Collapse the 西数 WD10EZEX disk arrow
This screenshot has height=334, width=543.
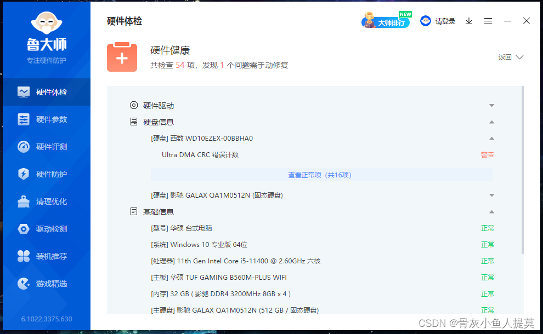492,139
